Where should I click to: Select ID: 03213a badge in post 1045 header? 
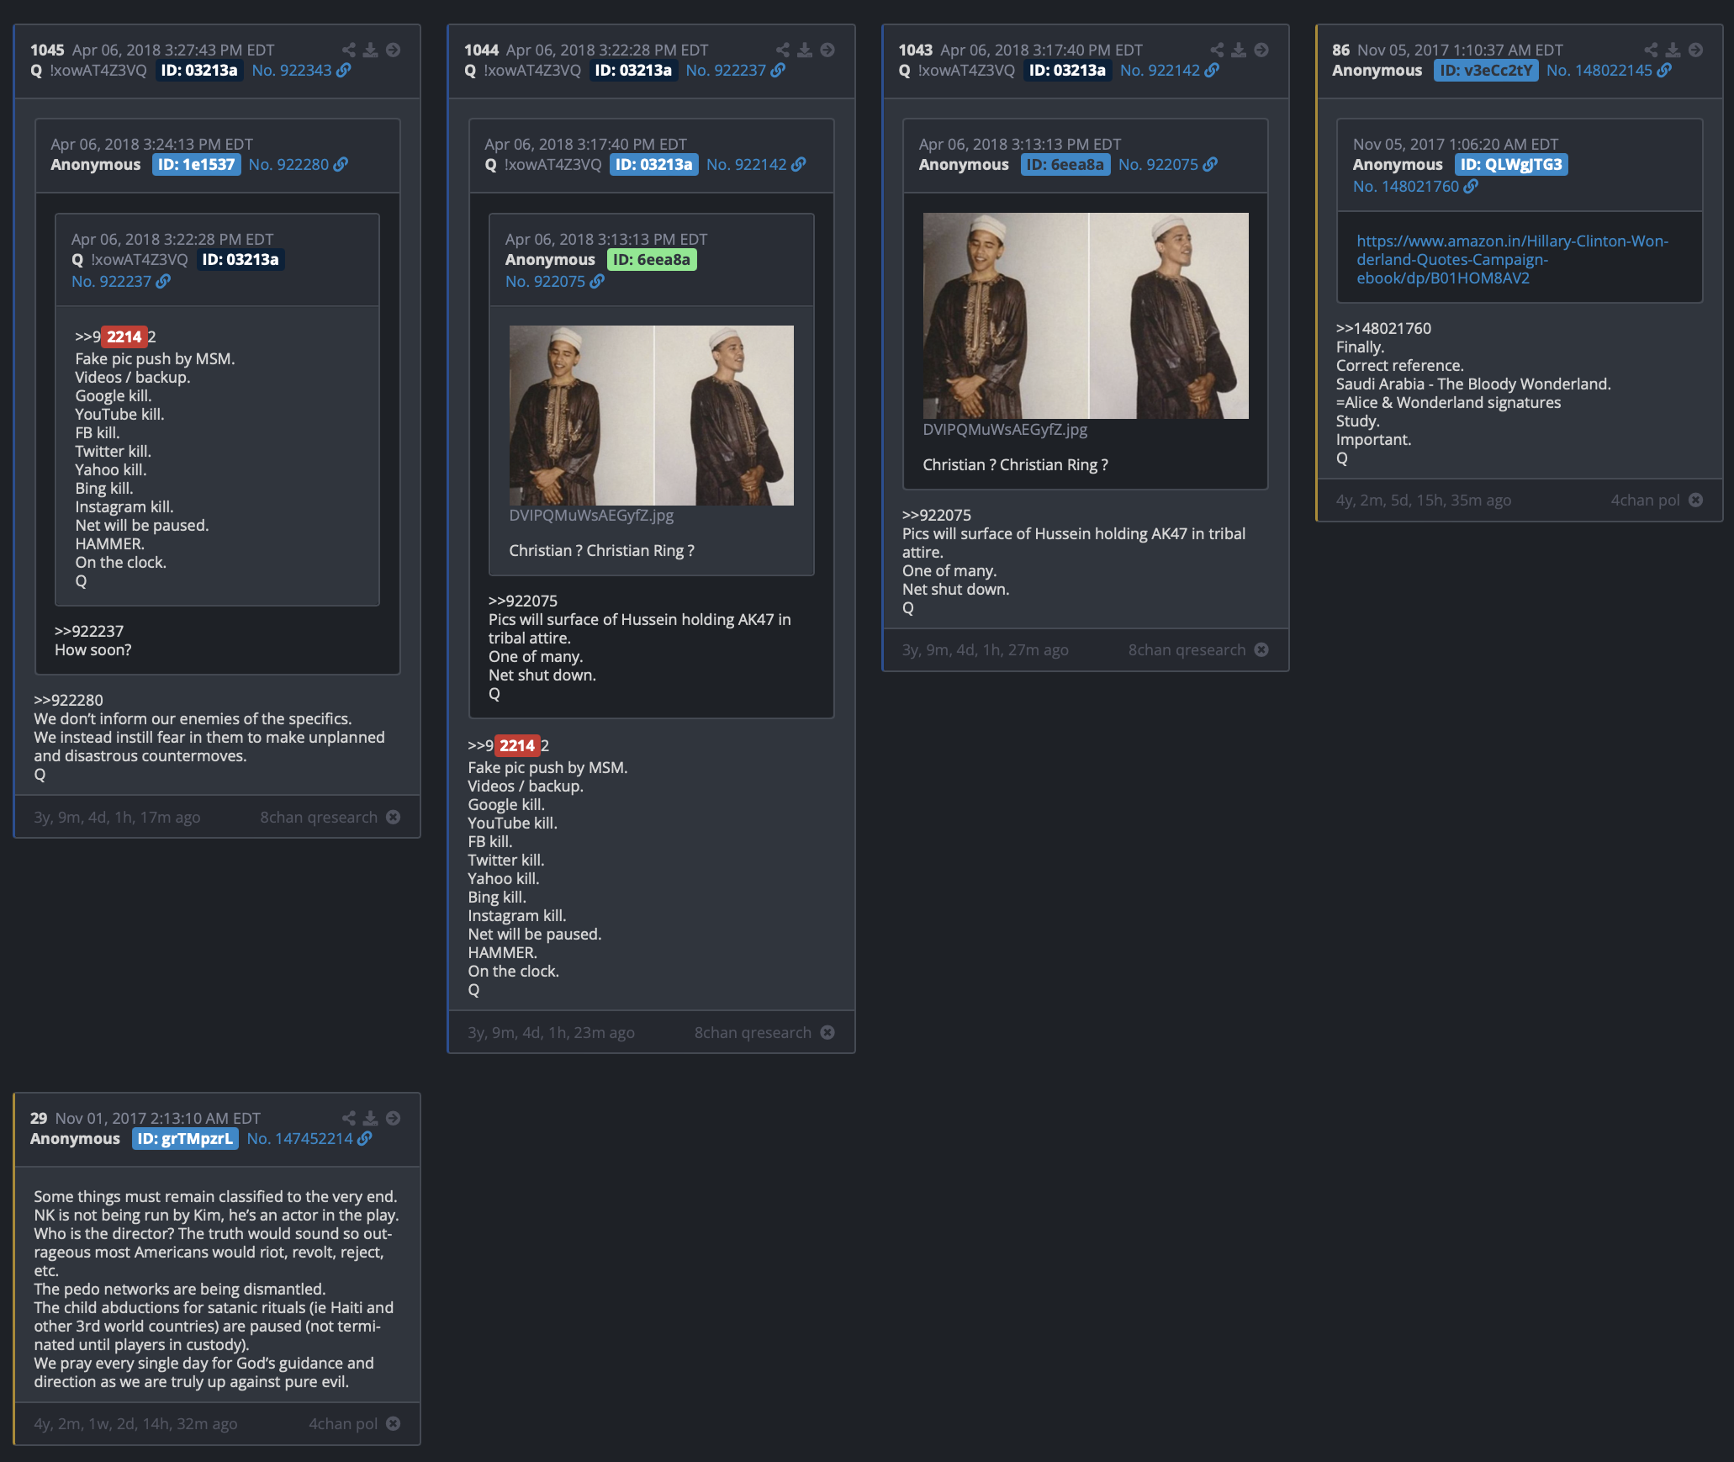199,70
